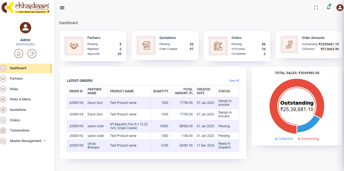
Task: Toggle Collection legend in sales chart
Action: (284, 139)
